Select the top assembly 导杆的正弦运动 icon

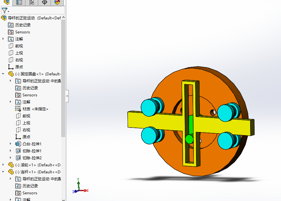(4, 18)
